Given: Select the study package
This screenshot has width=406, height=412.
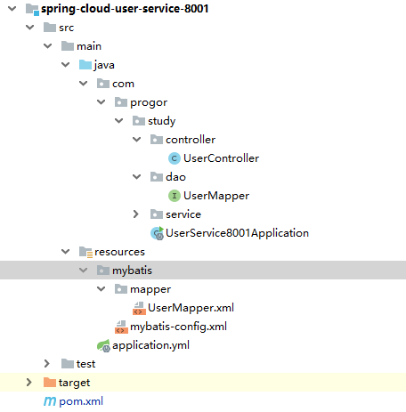Looking at the screenshot, I should coord(162,121).
